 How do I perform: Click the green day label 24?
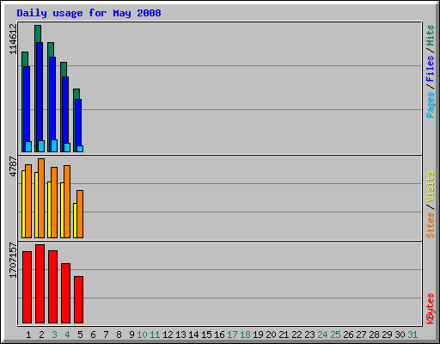pyautogui.click(x=322, y=335)
